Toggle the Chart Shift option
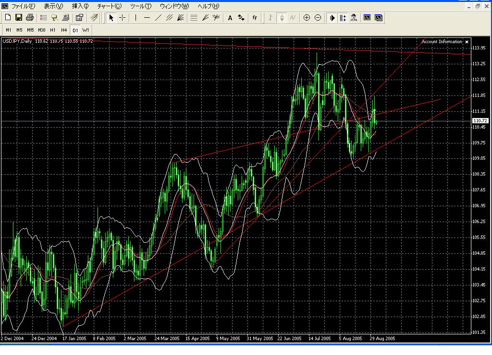492x355 pixels. tap(343, 18)
